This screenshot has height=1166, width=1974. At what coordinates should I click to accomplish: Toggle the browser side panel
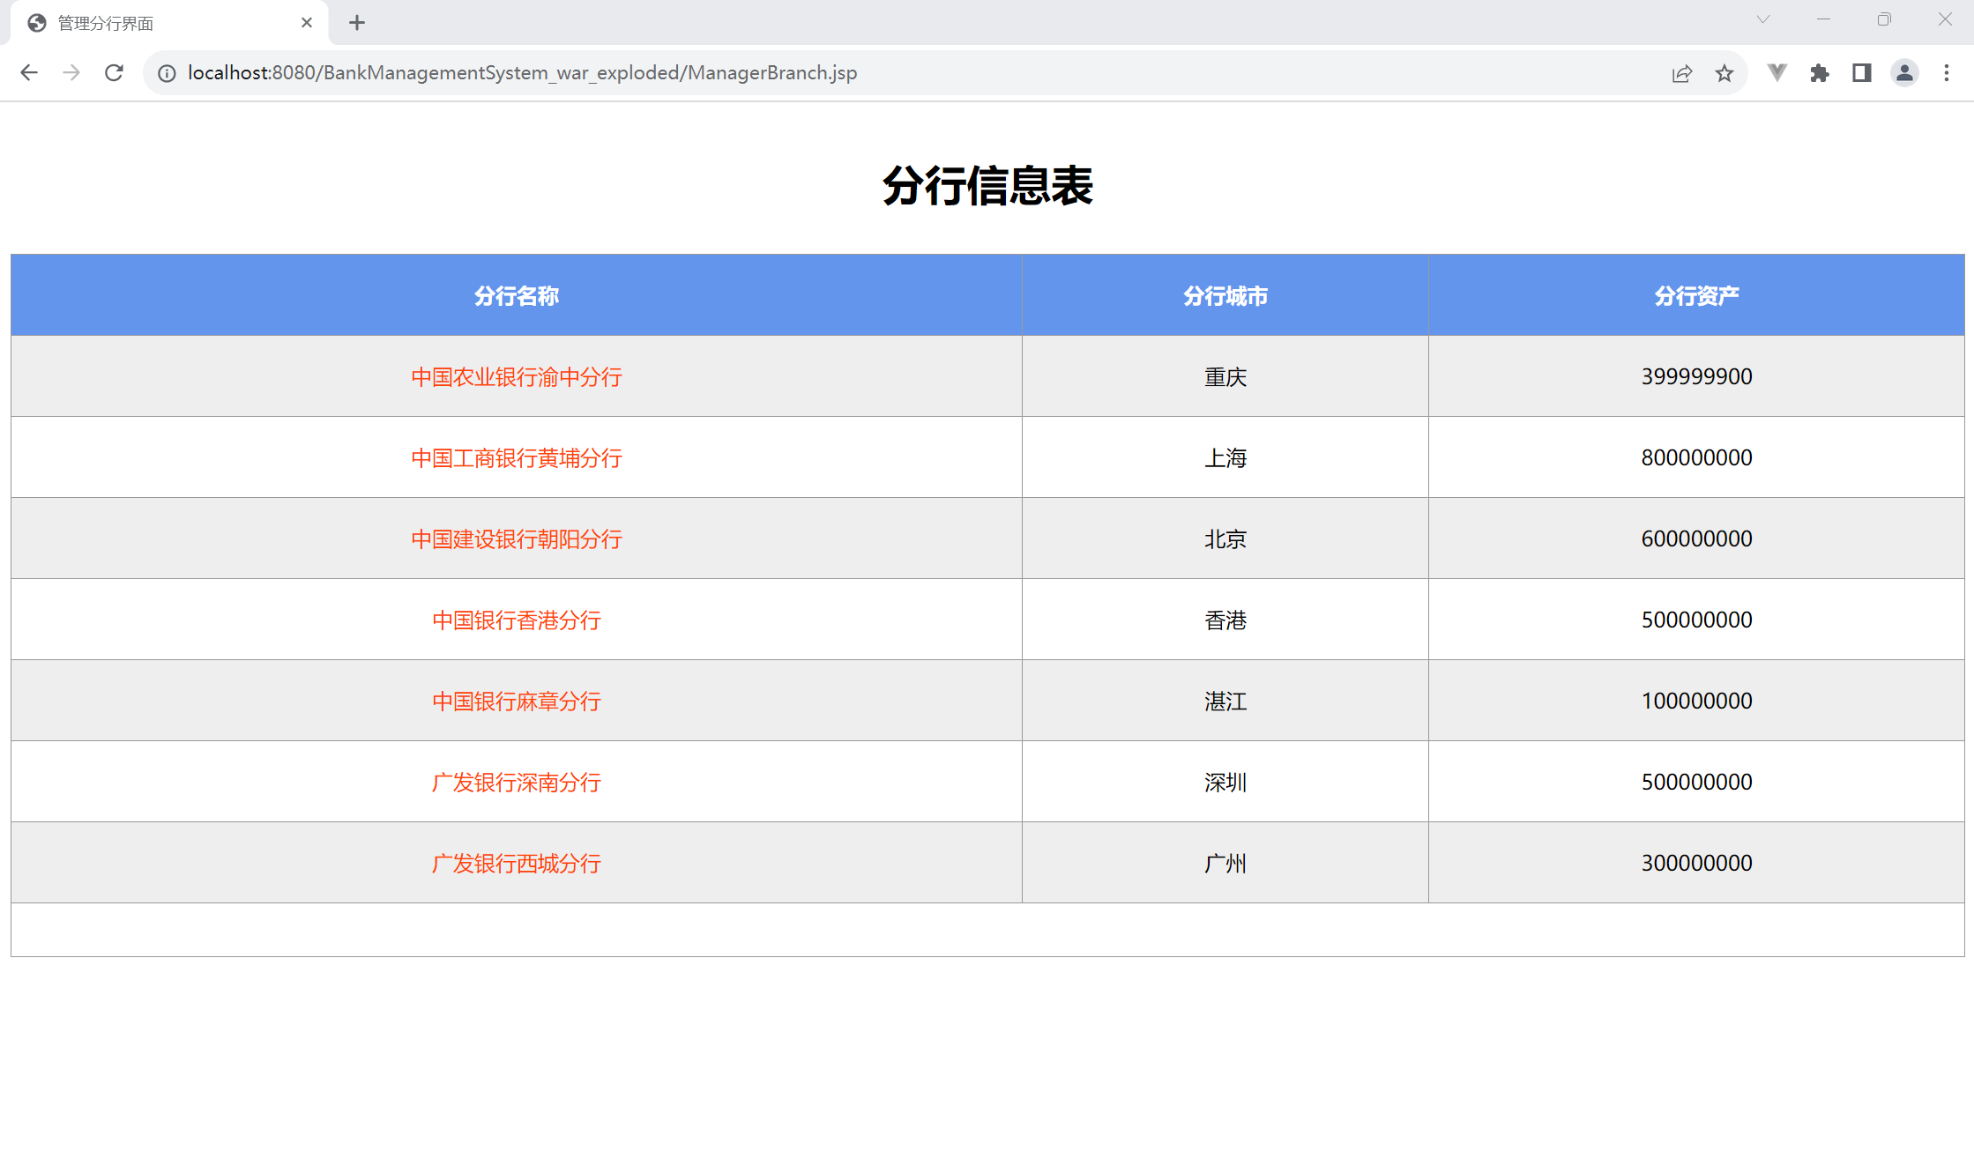(x=1862, y=73)
